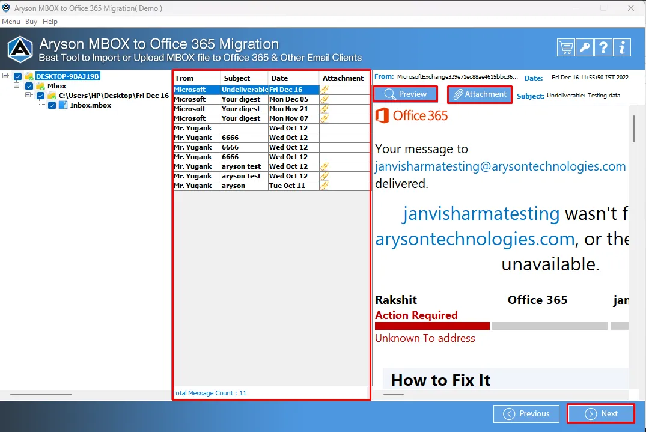Click the Next button

(601, 413)
